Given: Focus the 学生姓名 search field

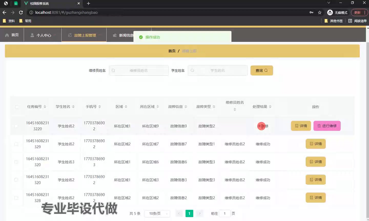Looking at the screenshot, I should coord(218,70).
